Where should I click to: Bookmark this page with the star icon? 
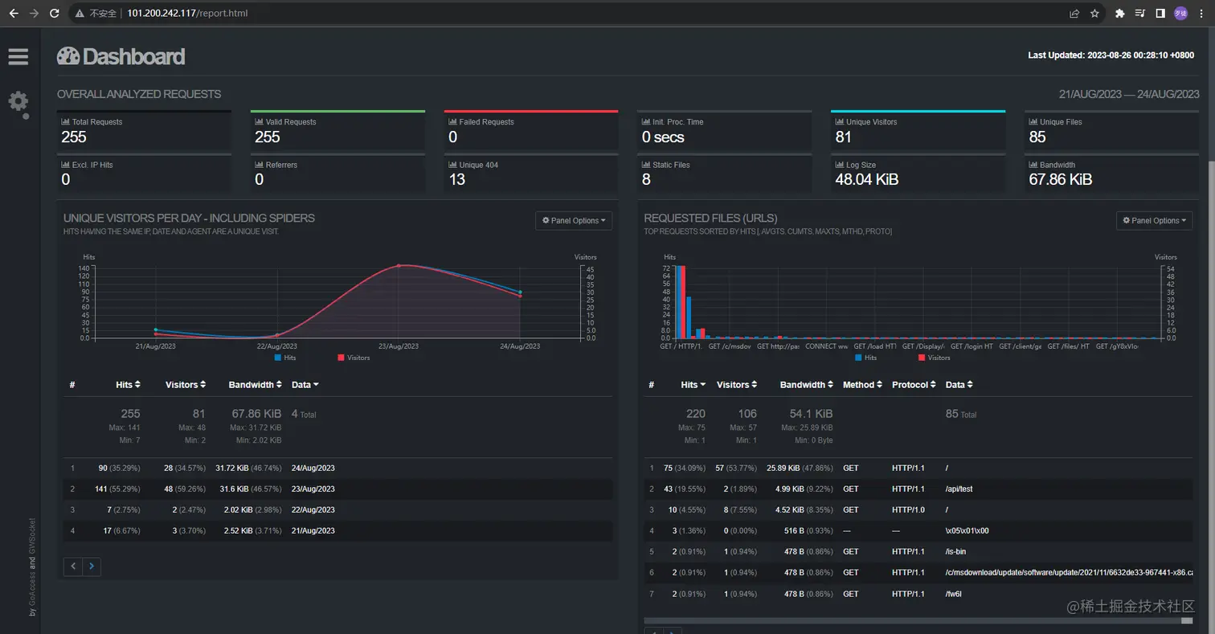coord(1094,14)
